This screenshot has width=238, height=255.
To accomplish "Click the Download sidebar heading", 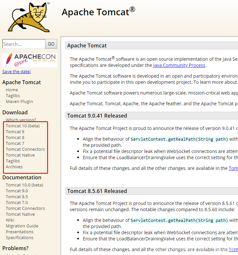I will click(15, 112).
